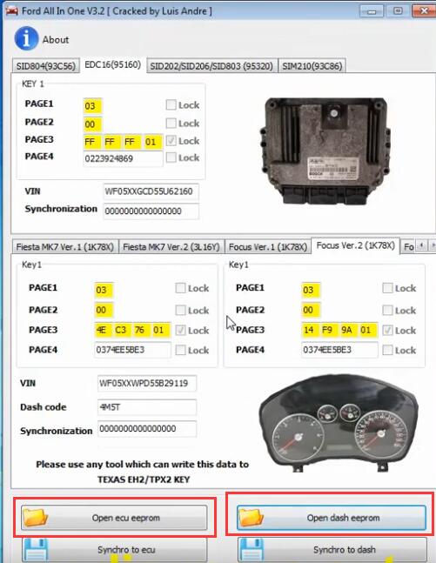Viewport: 436px width, 563px height.
Task: Click Synchro to ecu button
Action: tap(114, 550)
